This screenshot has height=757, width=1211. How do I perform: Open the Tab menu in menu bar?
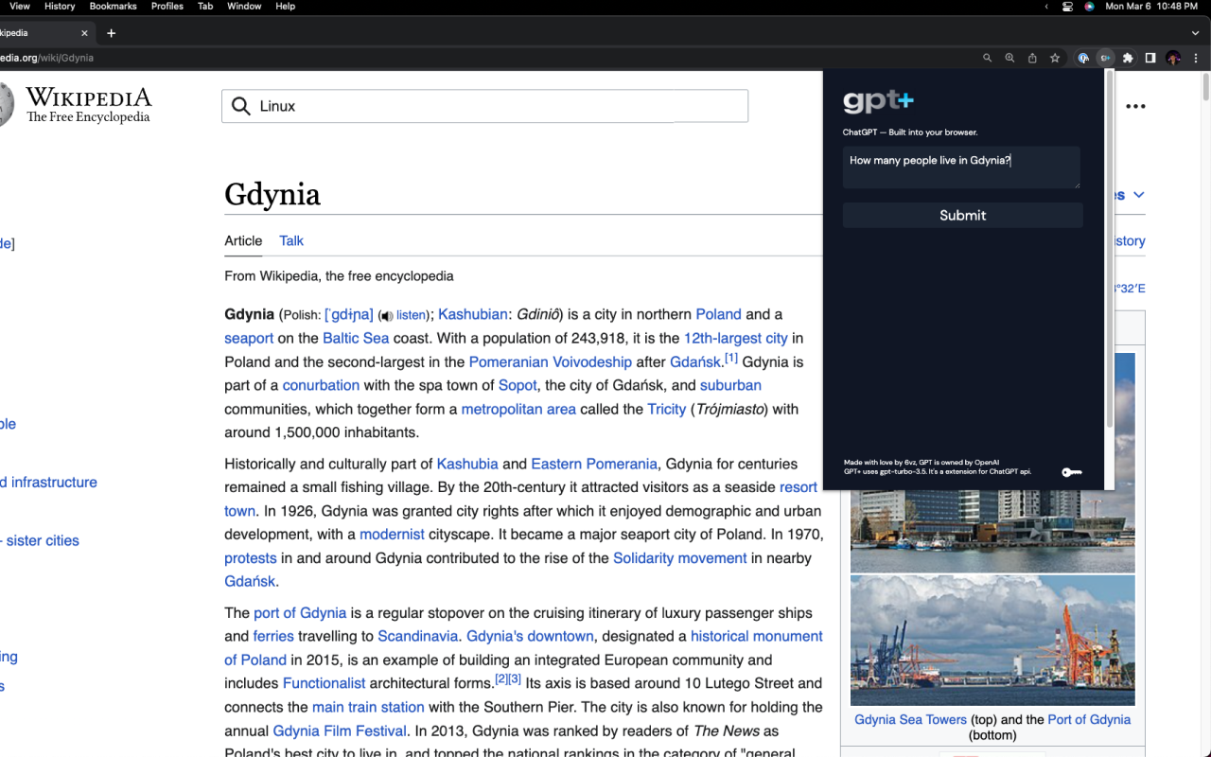pos(205,7)
